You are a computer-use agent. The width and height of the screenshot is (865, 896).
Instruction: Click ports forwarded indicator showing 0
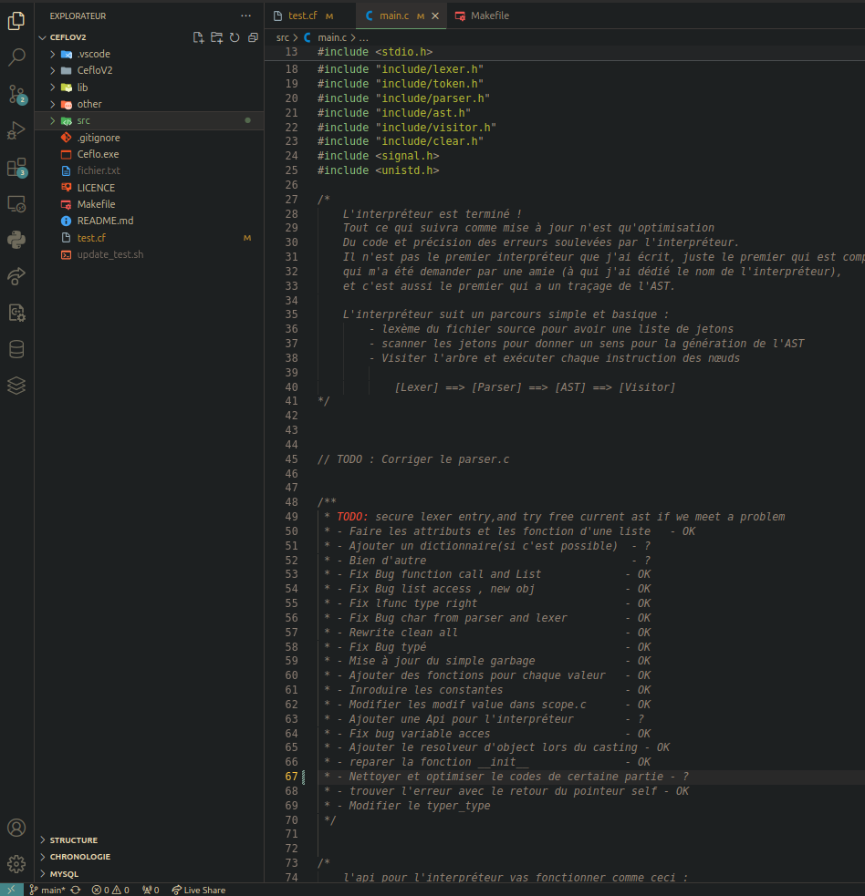click(x=151, y=890)
